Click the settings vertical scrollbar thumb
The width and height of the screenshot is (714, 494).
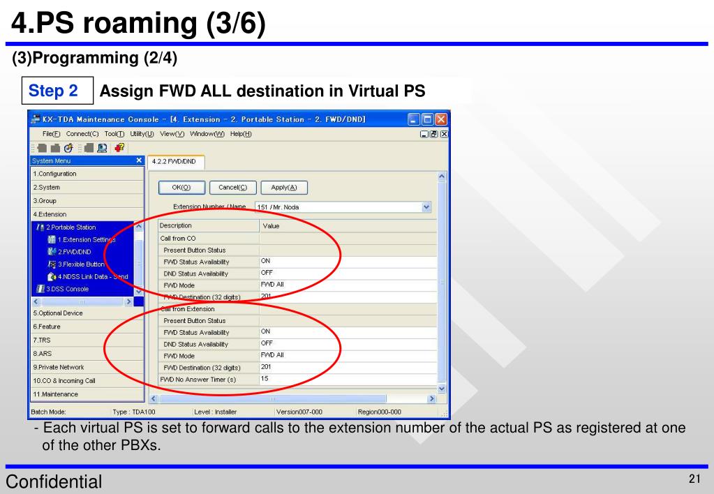point(442,282)
